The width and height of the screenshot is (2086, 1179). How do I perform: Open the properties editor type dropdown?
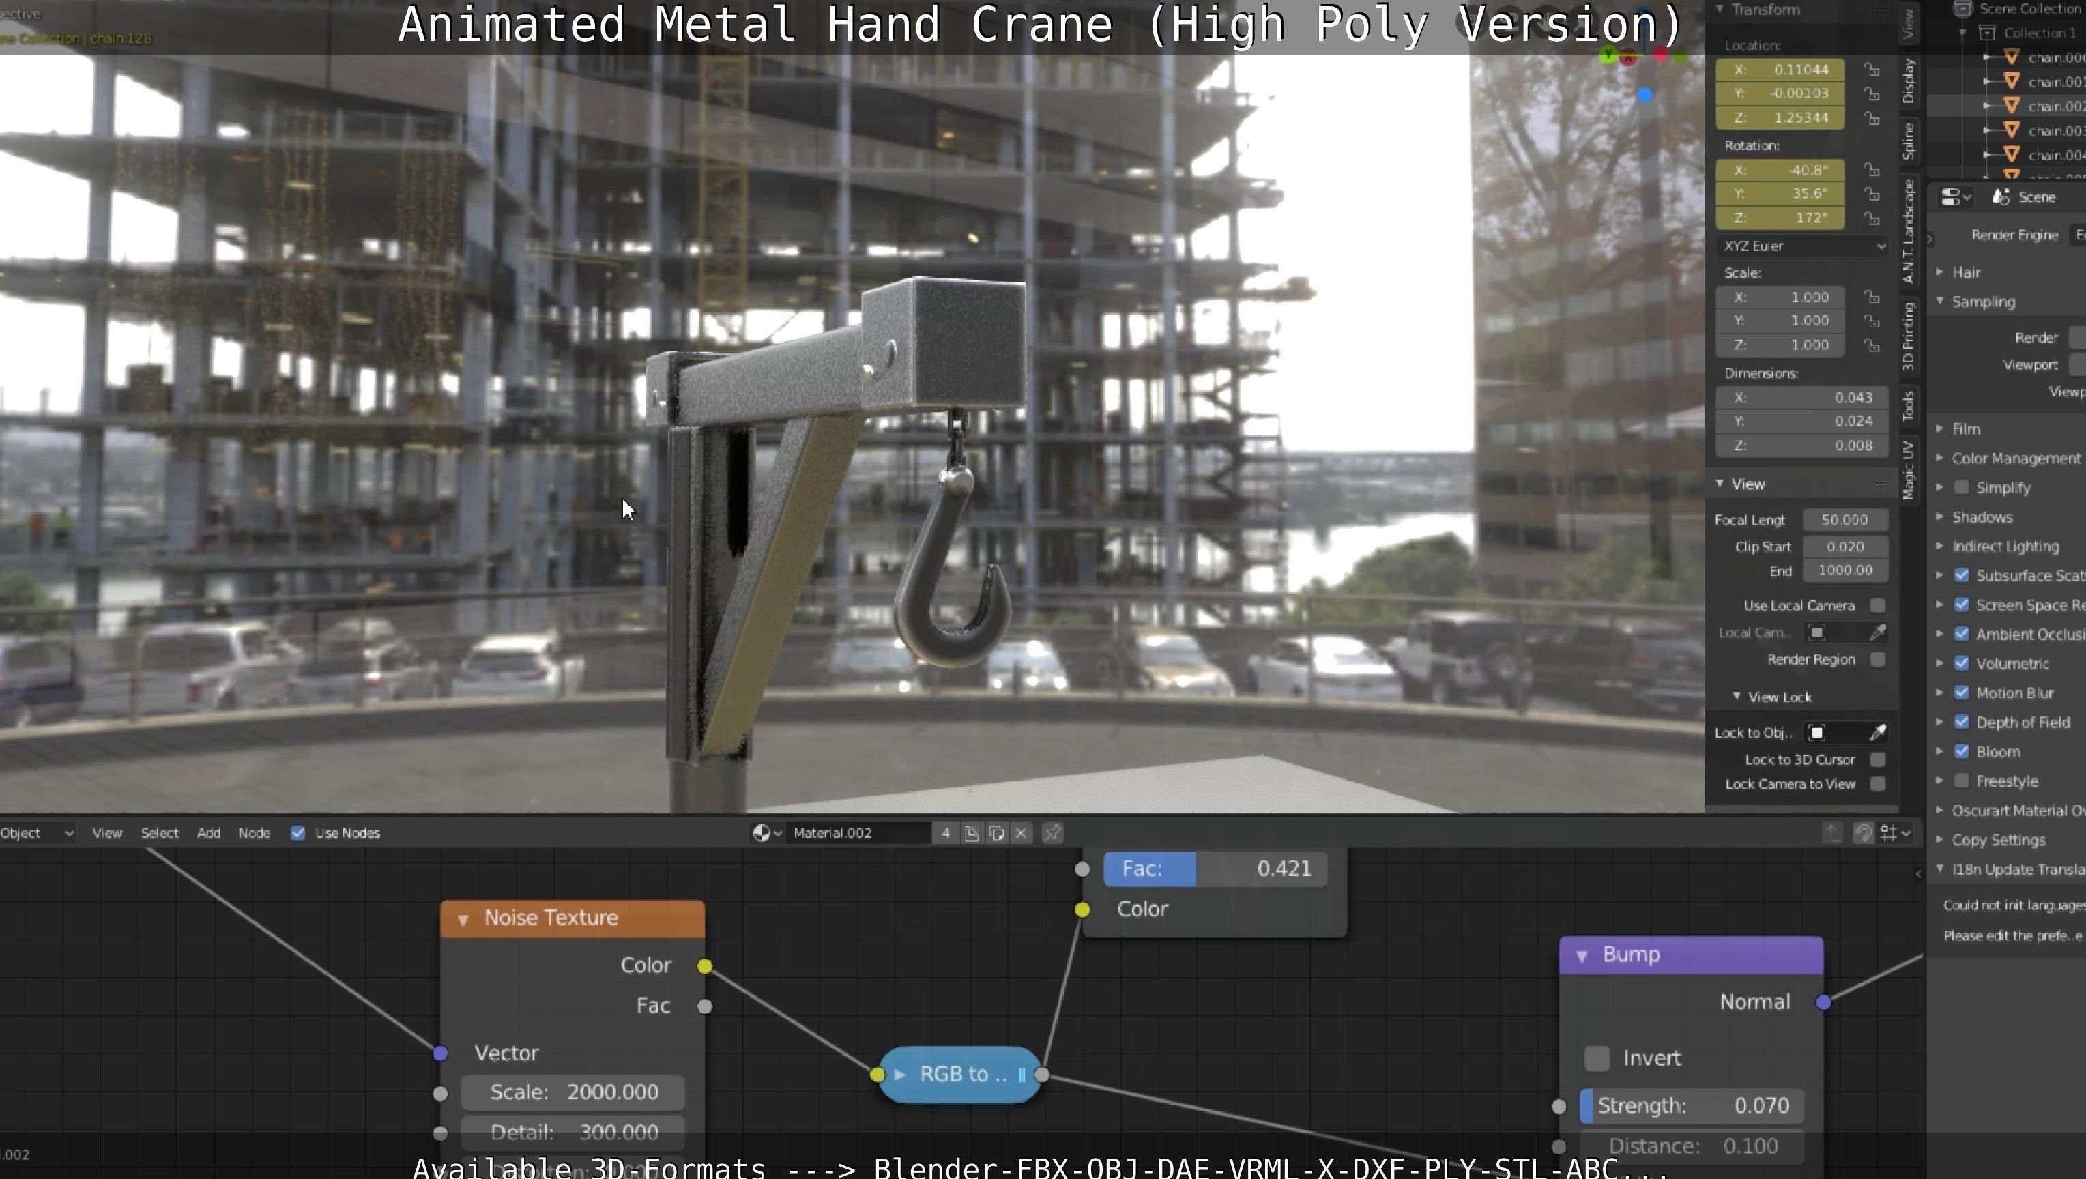1956,196
